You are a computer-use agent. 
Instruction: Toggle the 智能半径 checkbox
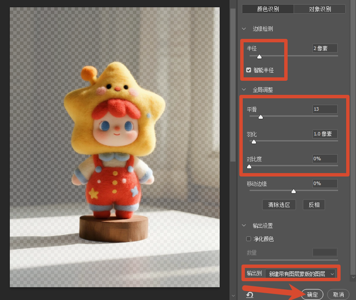249,70
